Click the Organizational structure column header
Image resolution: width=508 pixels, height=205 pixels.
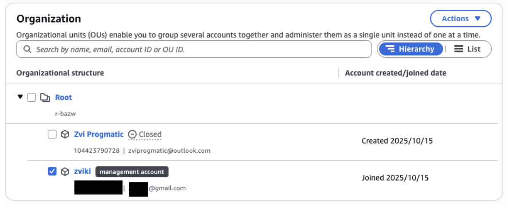click(60, 73)
